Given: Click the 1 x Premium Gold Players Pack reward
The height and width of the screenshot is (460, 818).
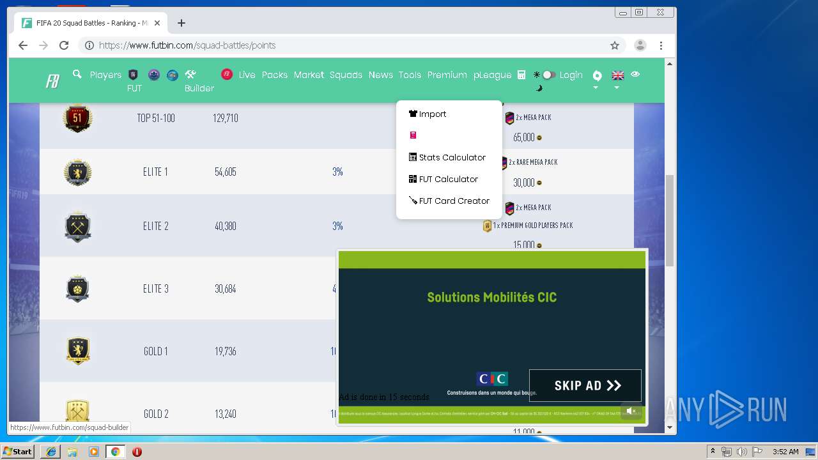Looking at the screenshot, I should click(528, 226).
